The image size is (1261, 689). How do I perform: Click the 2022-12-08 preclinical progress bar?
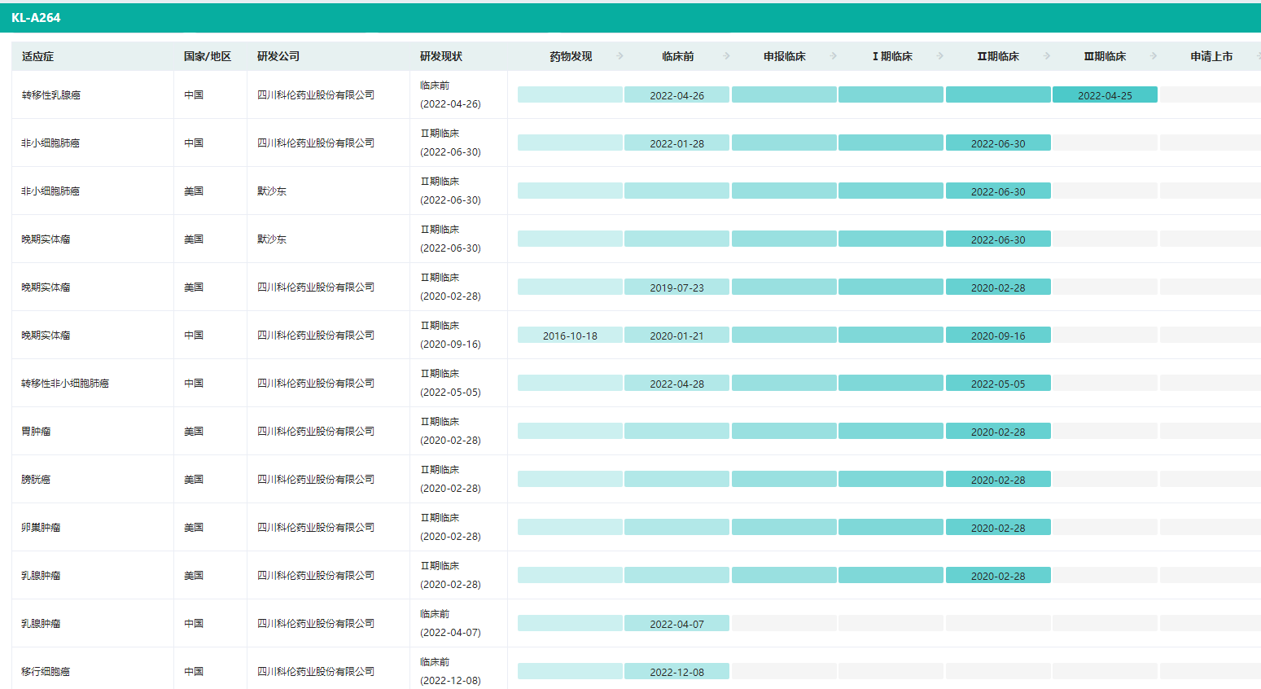coord(676,672)
